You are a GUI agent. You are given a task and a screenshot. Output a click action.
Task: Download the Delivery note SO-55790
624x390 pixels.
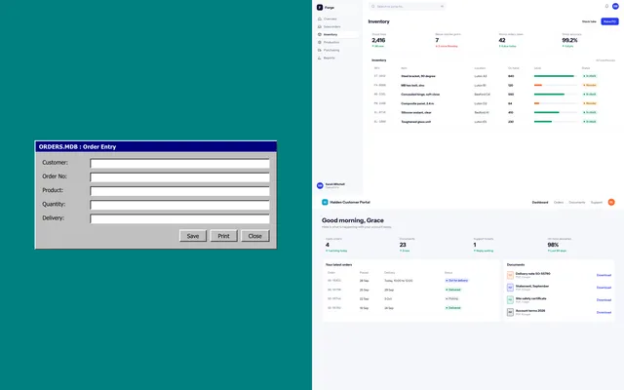tap(604, 275)
